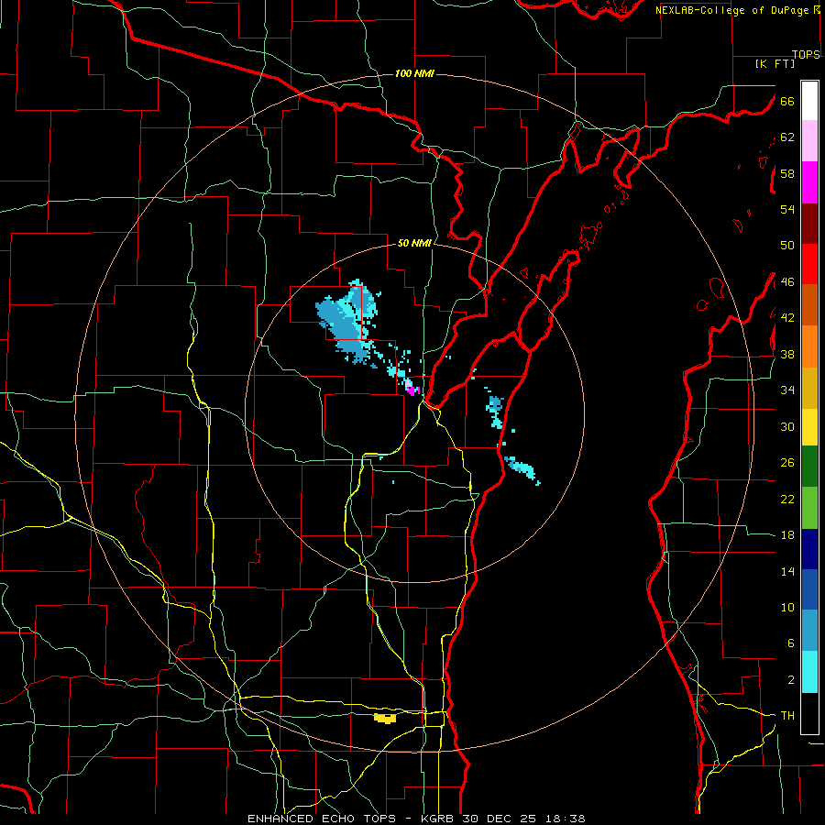Click the cyan echo streak over the lake
825x825 pixels.
click(522, 470)
